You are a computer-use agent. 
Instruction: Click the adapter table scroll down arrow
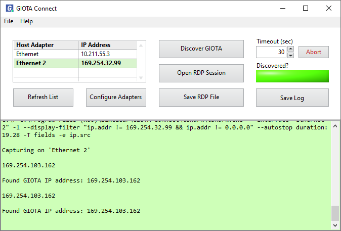coord(141,78)
